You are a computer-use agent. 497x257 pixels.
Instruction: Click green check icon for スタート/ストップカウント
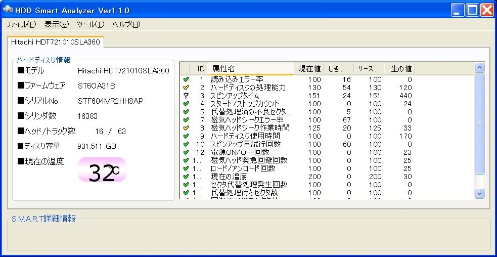[186, 103]
